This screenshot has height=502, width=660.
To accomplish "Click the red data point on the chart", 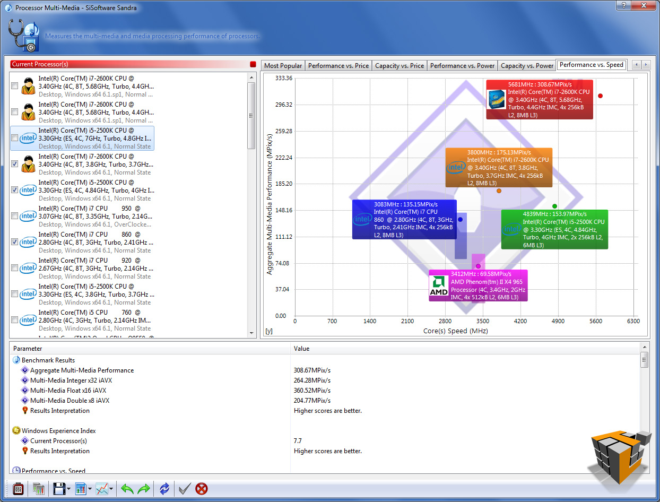I will pyautogui.click(x=600, y=96).
